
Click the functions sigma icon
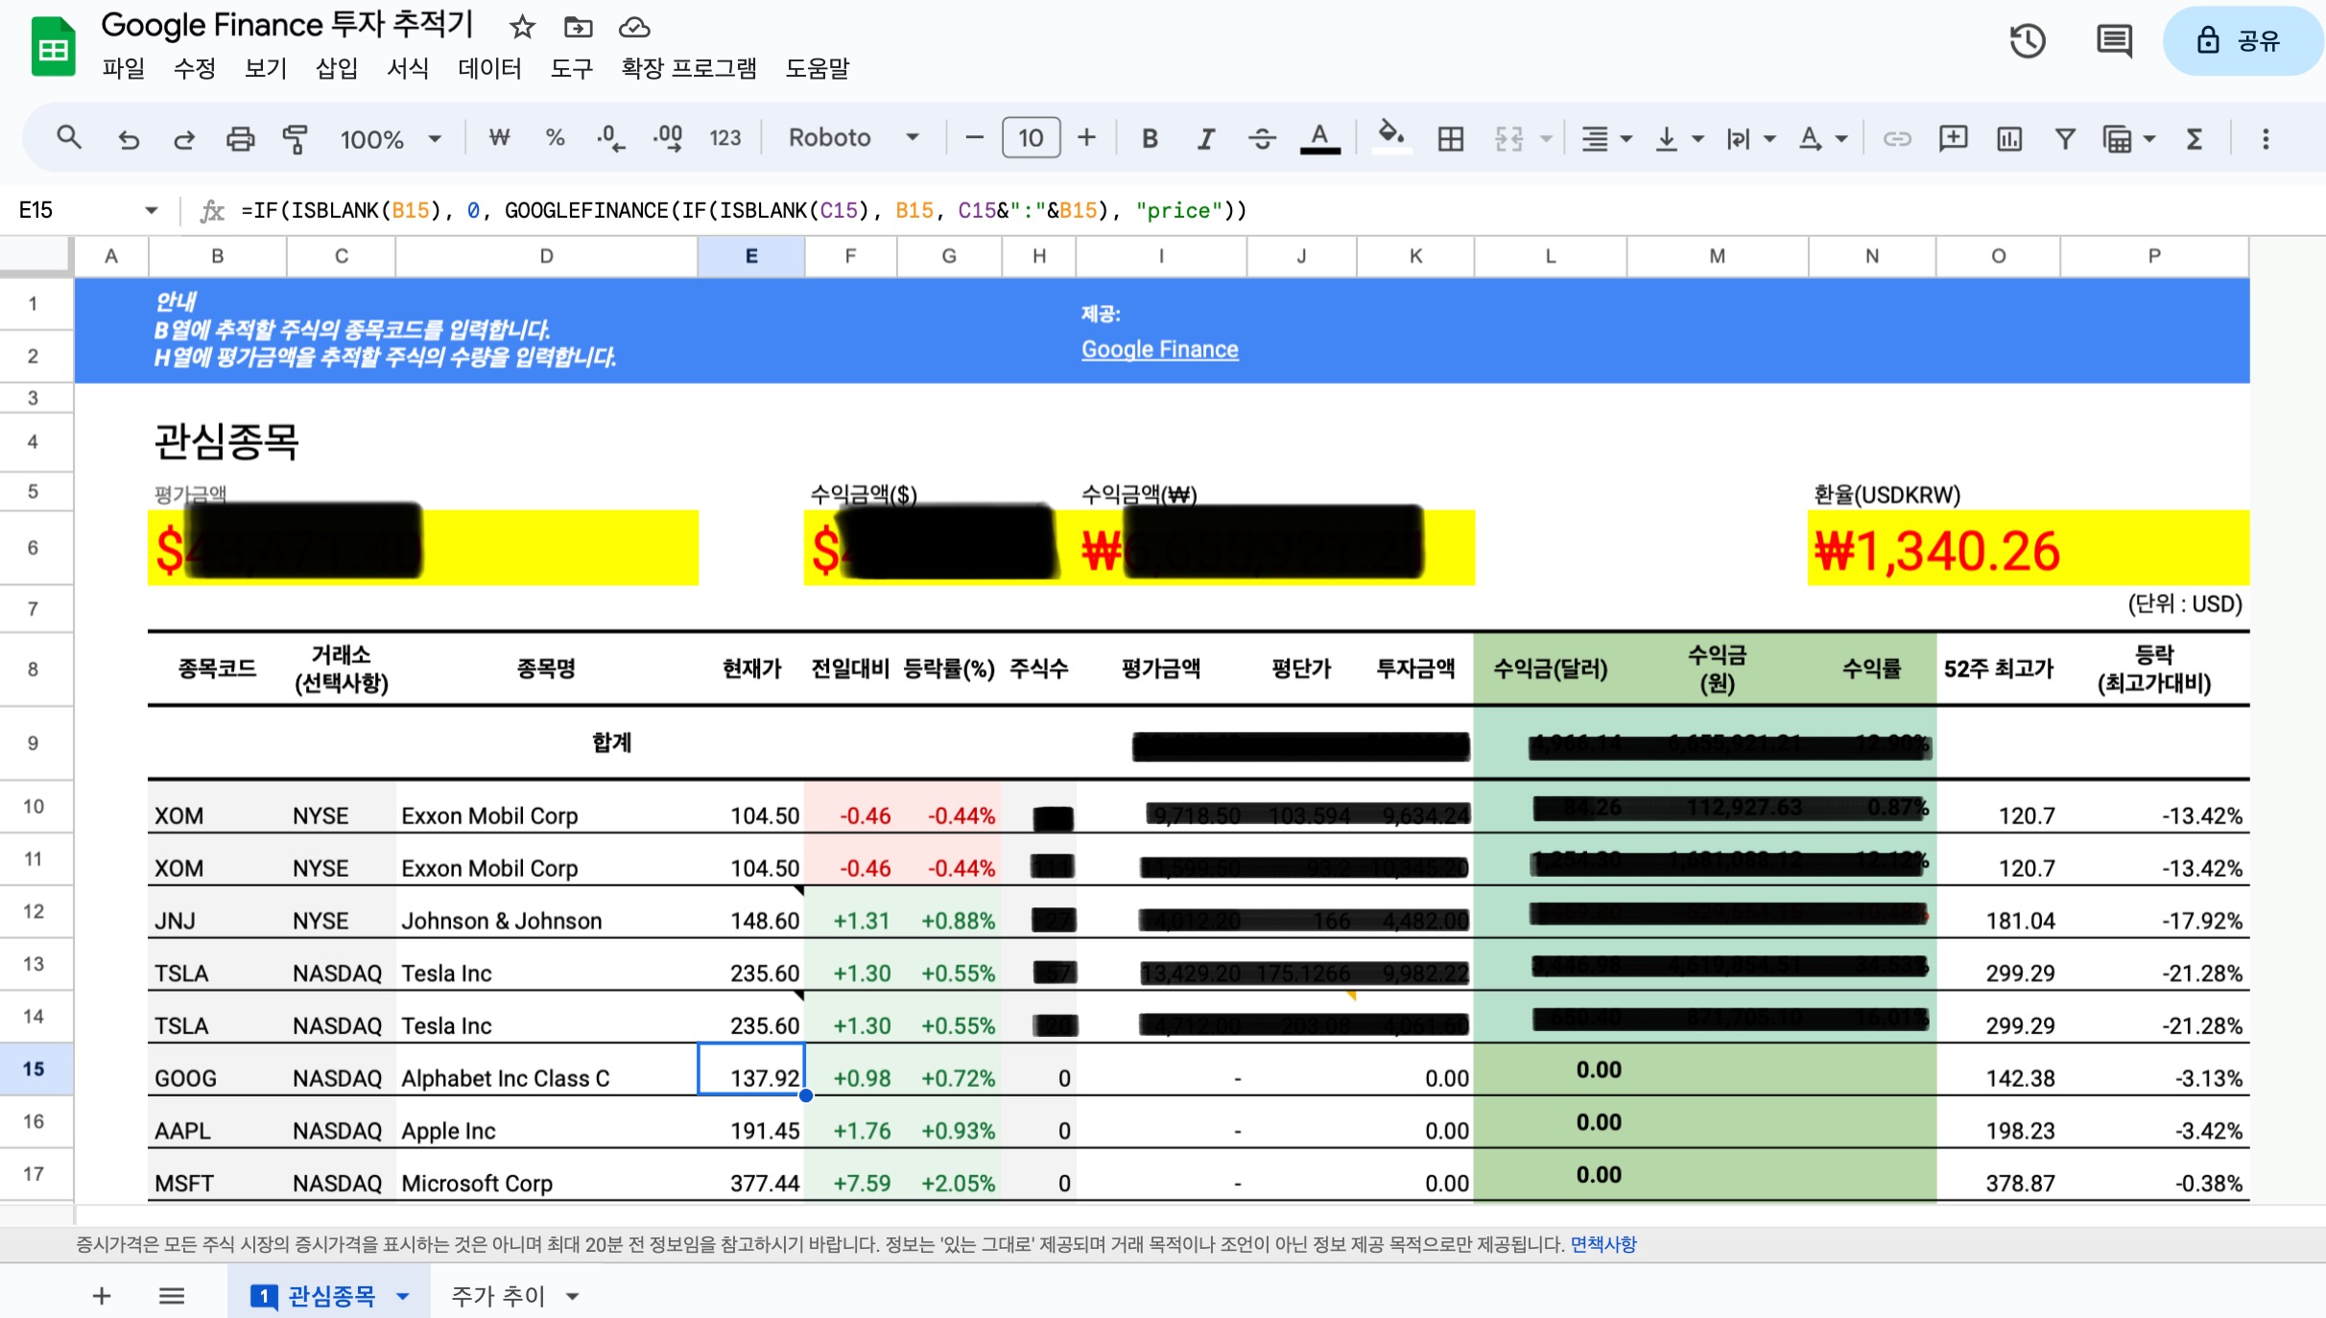point(2195,139)
